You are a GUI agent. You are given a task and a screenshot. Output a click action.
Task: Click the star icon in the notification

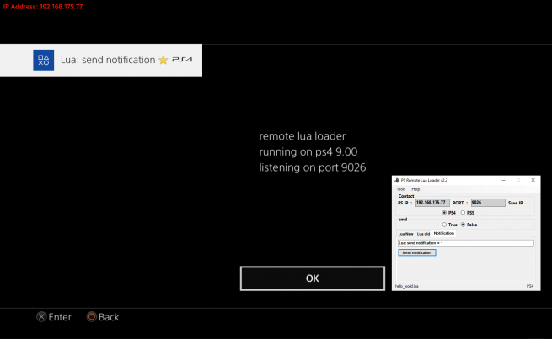click(163, 60)
